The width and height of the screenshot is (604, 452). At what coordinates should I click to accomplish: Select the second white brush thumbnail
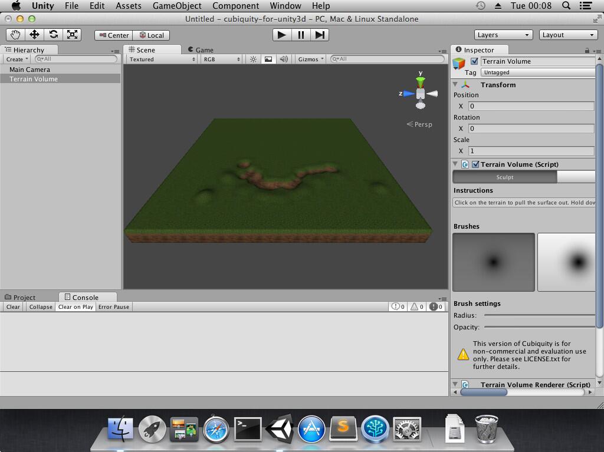pos(566,262)
